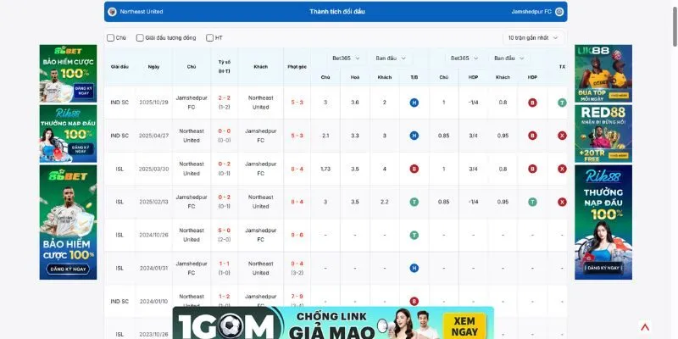678x339 pixels.
Task: Click green T badge in T/B column, 2025/02/13 row
Action: pyautogui.click(x=414, y=202)
